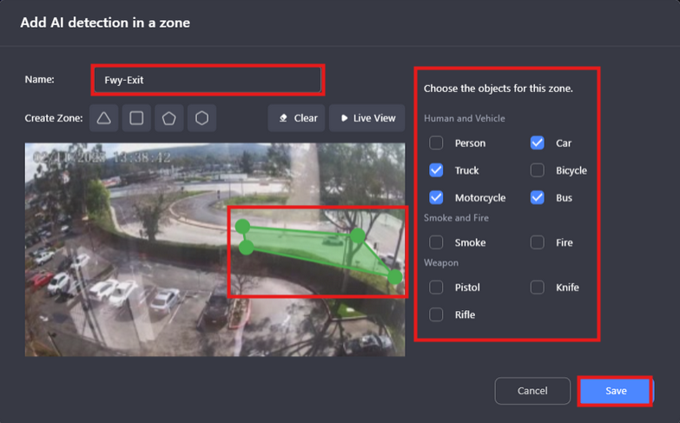Open Live View of the camera

point(366,118)
